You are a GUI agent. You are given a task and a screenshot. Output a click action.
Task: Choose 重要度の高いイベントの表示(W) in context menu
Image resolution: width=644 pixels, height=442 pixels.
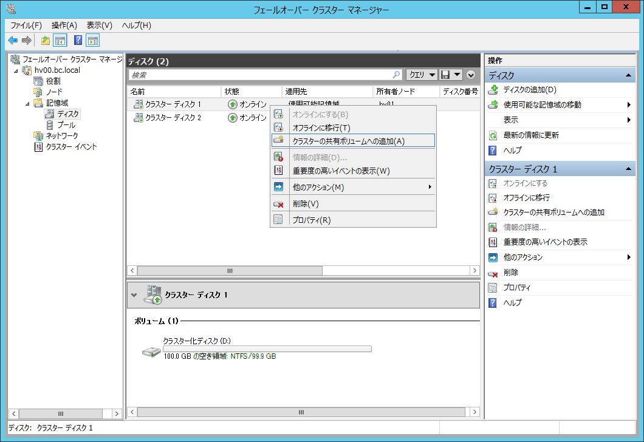(x=353, y=171)
